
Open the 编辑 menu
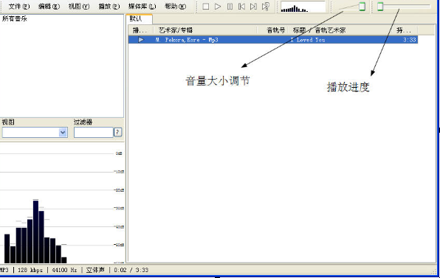pyautogui.click(x=49, y=6)
